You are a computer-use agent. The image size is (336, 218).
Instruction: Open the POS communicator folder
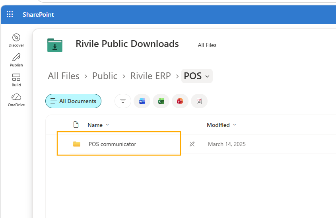point(112,144)
